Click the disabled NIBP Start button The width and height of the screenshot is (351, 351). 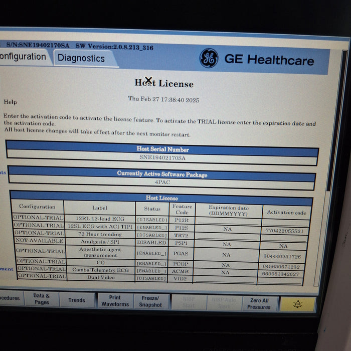(x=189, y=302)
